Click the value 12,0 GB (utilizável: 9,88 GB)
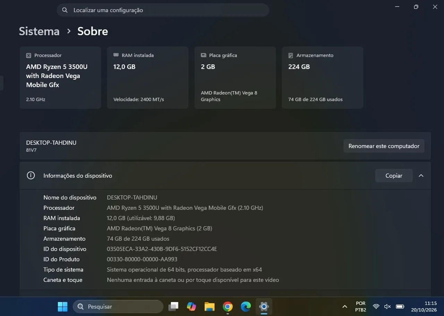 pyautogui.click(x=141, y=218)
